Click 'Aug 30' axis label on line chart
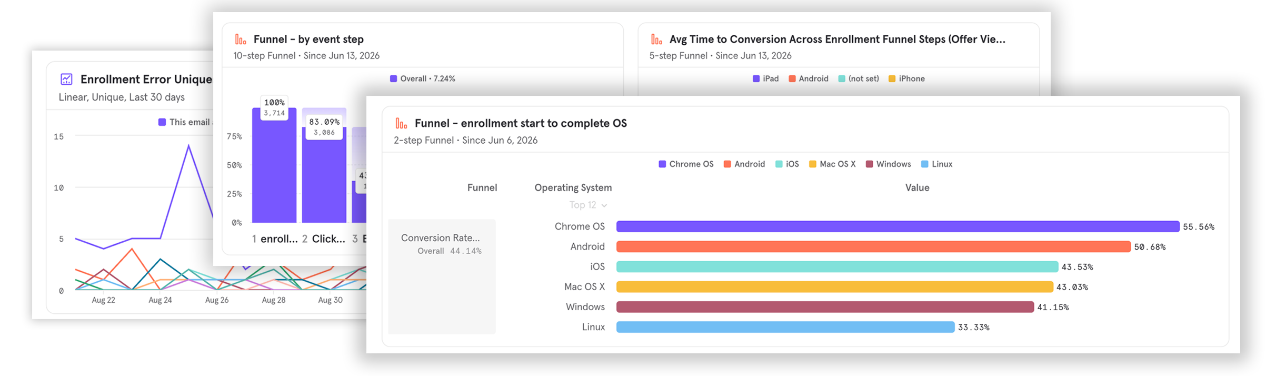Image resolution: width=1276 pixels, height=376 pixels. tap(330, 300)
